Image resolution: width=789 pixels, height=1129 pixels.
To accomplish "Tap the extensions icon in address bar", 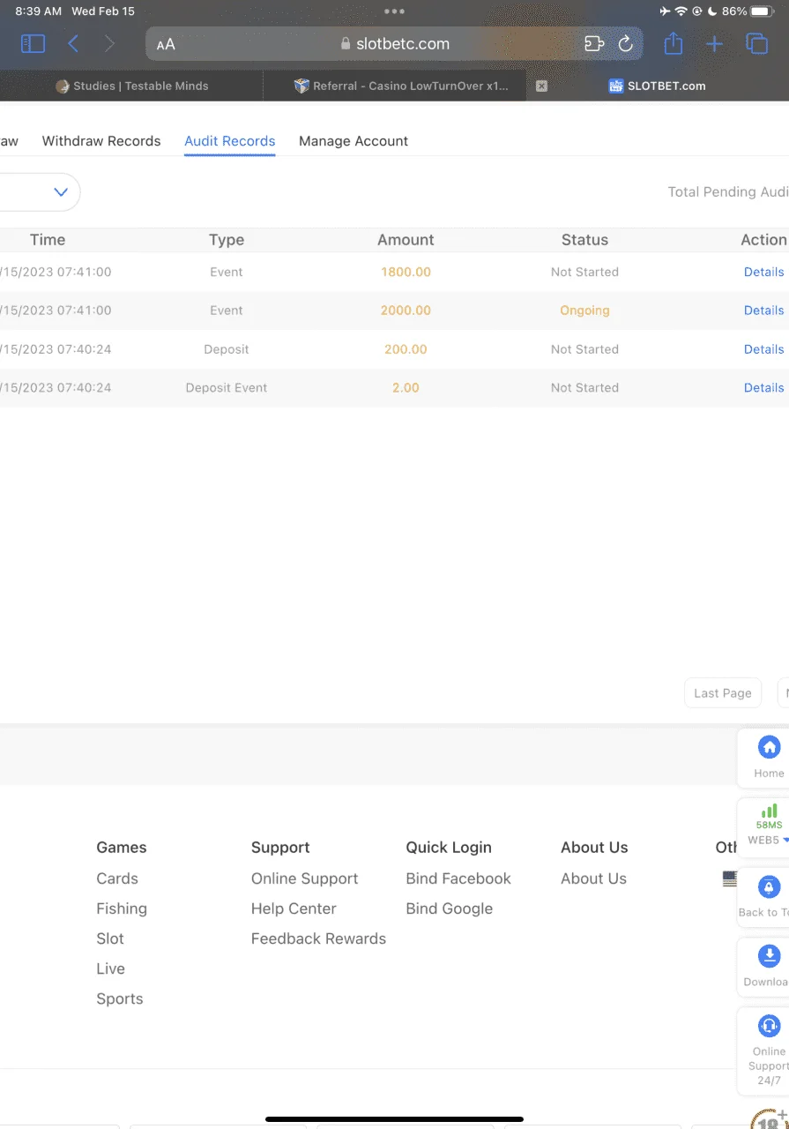I will point(594,43).
